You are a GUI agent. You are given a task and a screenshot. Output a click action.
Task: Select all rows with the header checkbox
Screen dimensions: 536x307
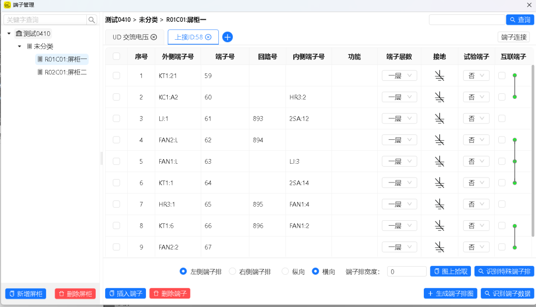pos(116,56)
